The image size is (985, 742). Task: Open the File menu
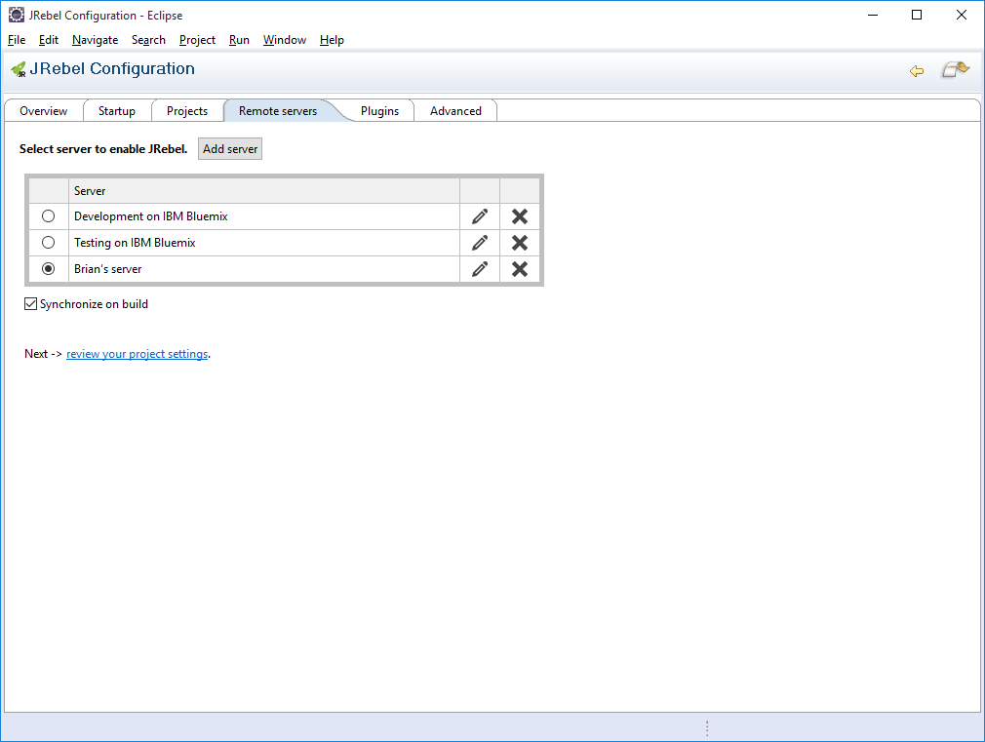(17, 40)
